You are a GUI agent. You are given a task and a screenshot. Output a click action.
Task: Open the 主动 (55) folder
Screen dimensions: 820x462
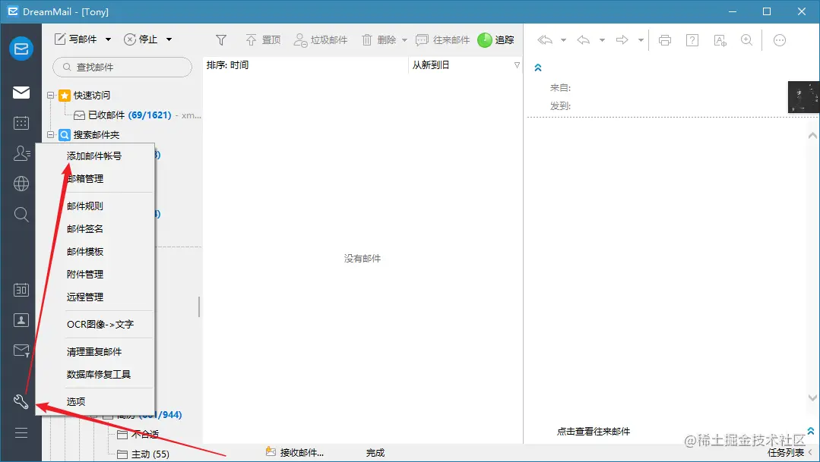(144, 454)
